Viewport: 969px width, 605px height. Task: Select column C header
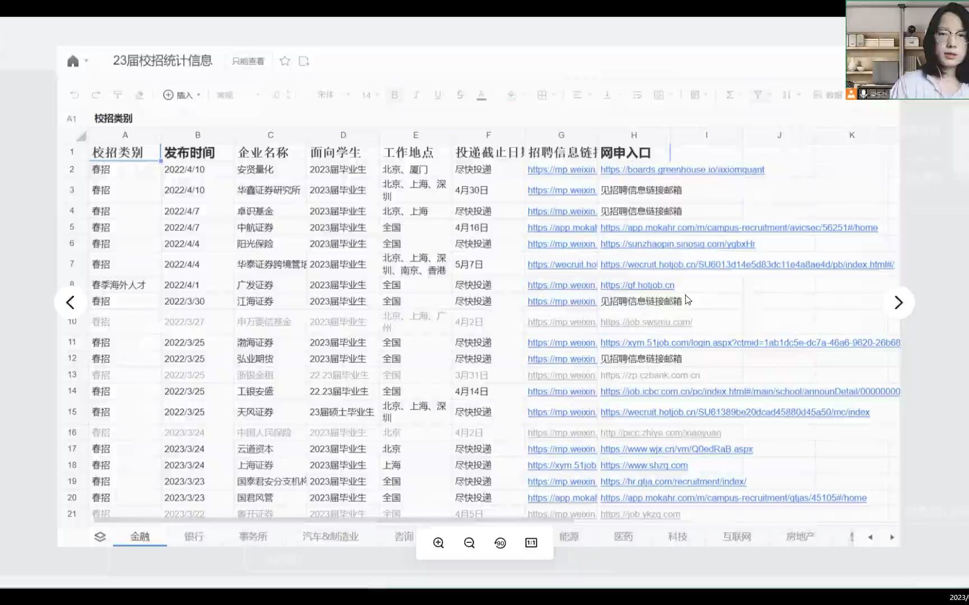pos(271,135)
